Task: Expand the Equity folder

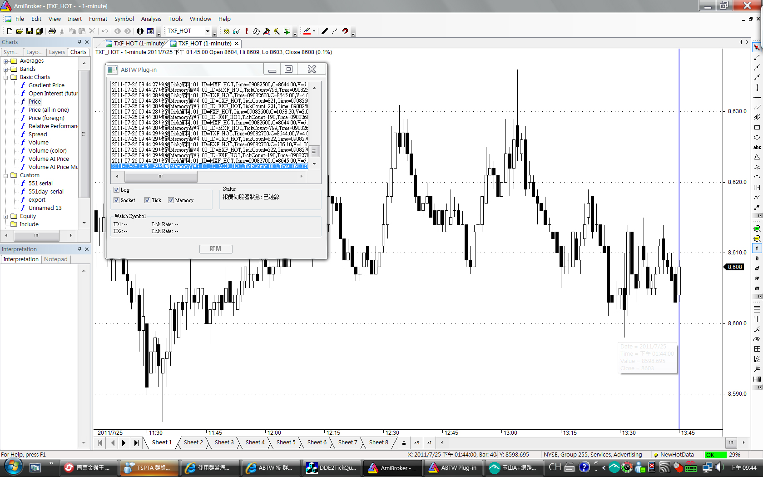Action: tap(6, 216)
